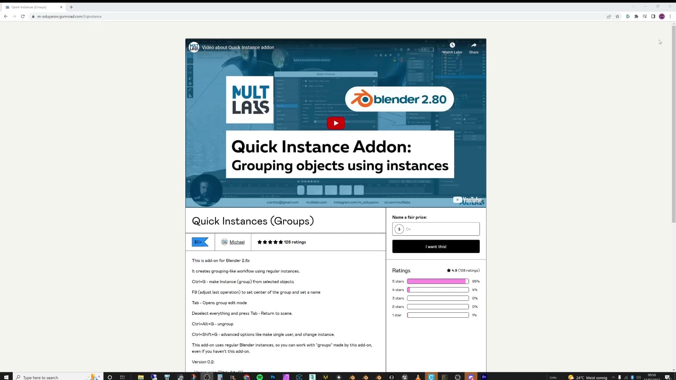The width and height of the screenshot is (676, 380).
Task: Click the 1 star rating bar
Action: tap(438, 315)
